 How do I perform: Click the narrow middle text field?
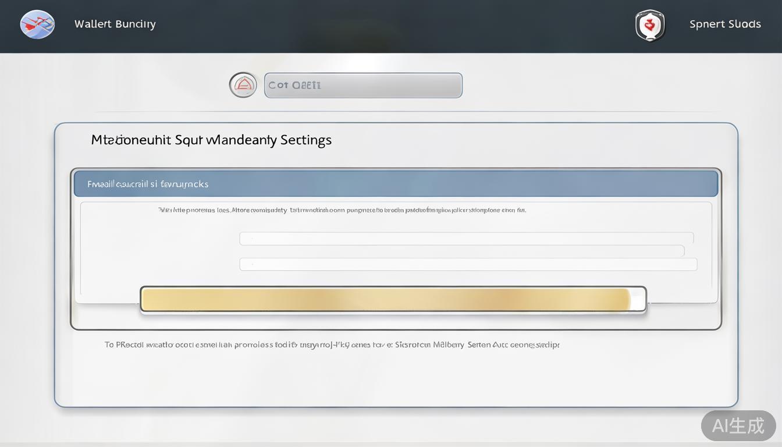(462, 251)
